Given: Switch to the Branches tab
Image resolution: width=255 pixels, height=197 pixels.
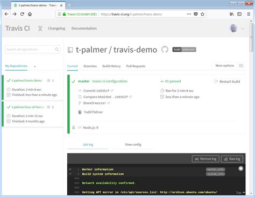Looking at the screenshot, I should click(90, 66).
